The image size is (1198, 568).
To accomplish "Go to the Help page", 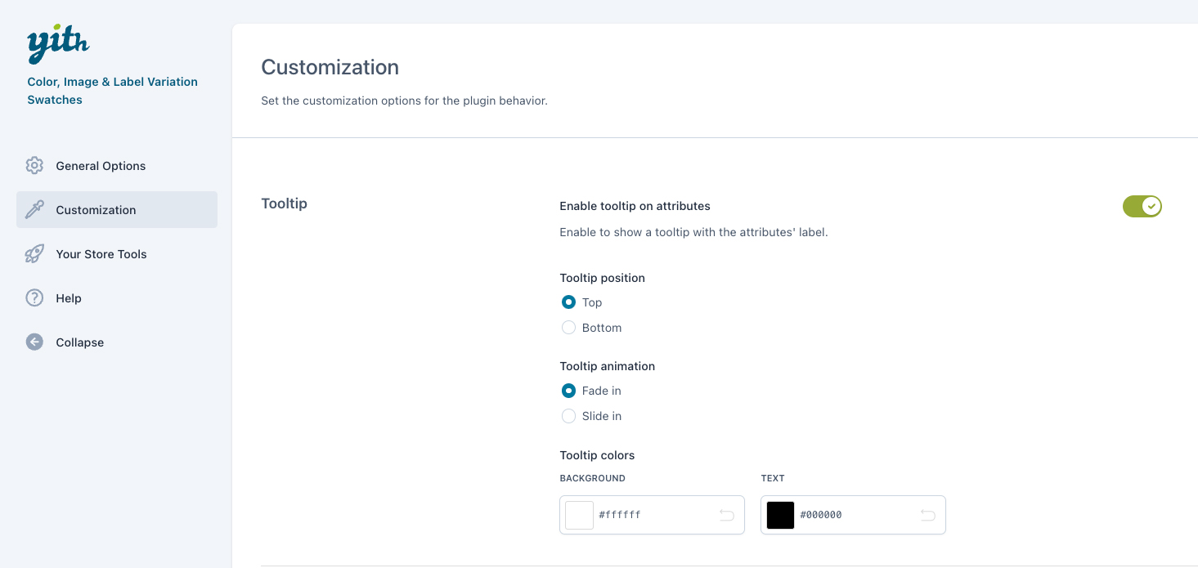I will pyautogui.click(x=69, y=298).
